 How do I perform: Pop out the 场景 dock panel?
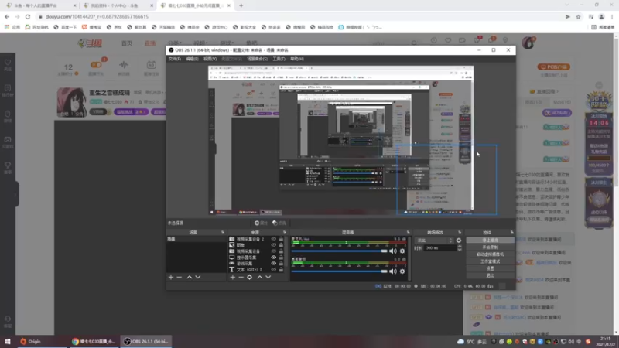223,233
